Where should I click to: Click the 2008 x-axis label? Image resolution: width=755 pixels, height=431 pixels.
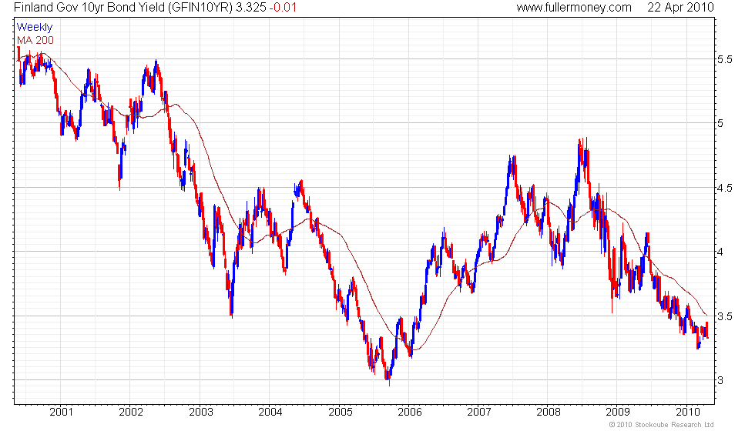click(549, 412)
